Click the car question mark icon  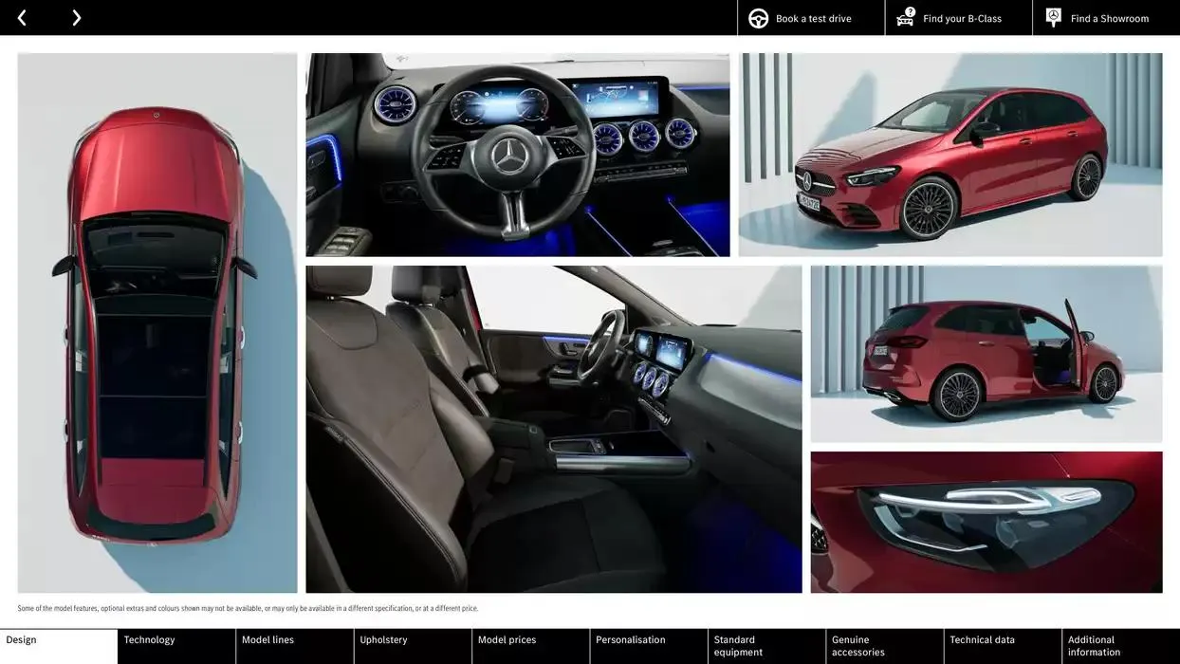(x=906, y=17)
